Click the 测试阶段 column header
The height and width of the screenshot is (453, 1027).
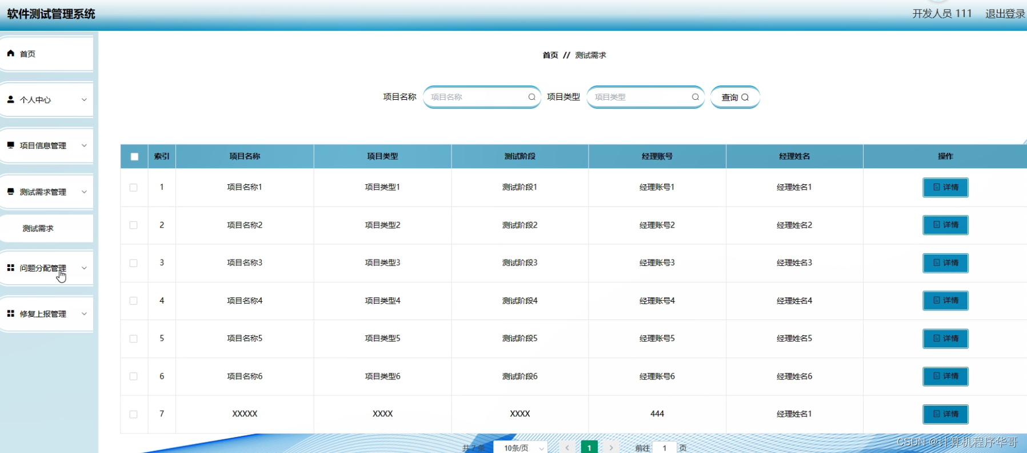[520, 156]
